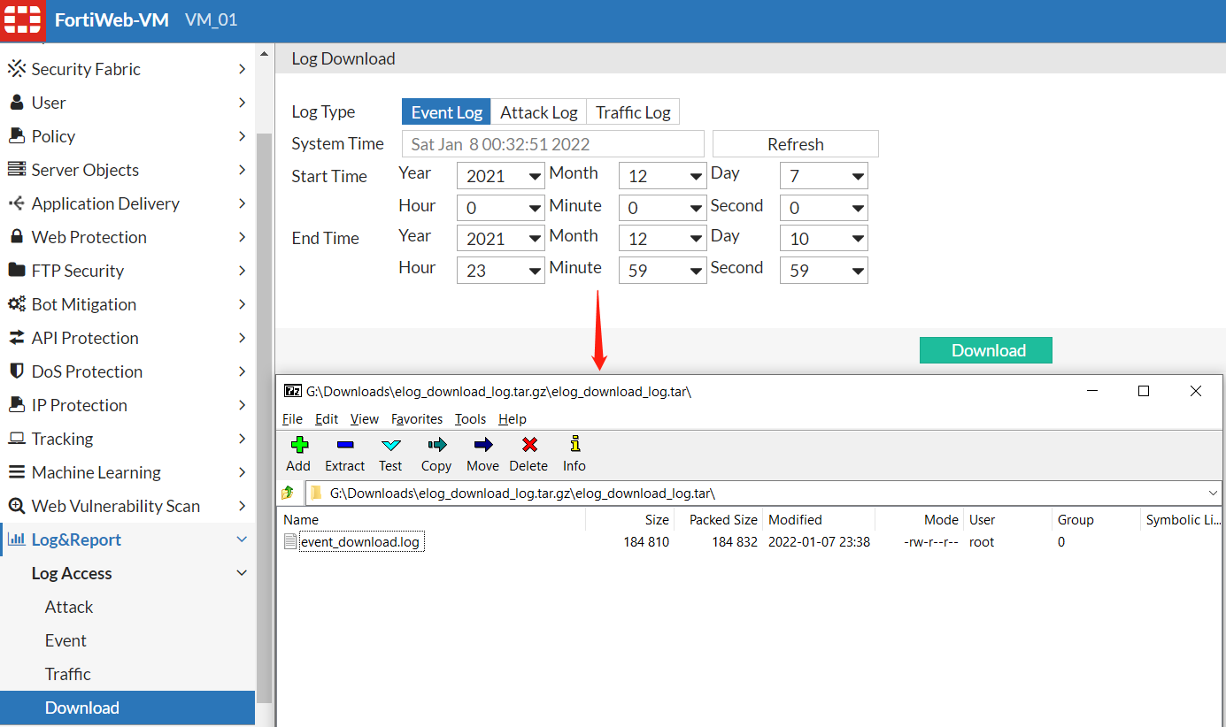This screenshot has width=1226, height=727.
Task: Go up one folder level in 7-Zip
Action: pyautogui.click(x=288, y=493)
